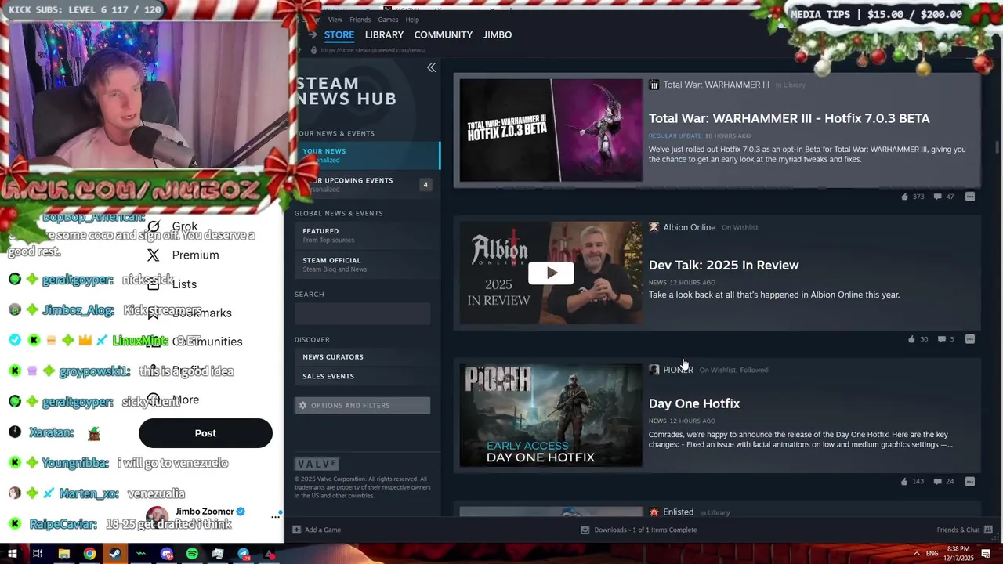The height and width of the screenshot is (564, 1003).
Task: Open the Dev Talk: 2025 In Review headline
Action: tap(724, 265)
